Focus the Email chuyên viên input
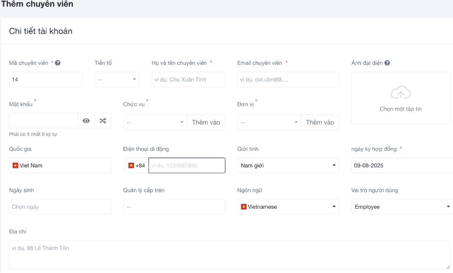Viewport: 453px width, 273px height. point(288,80)
